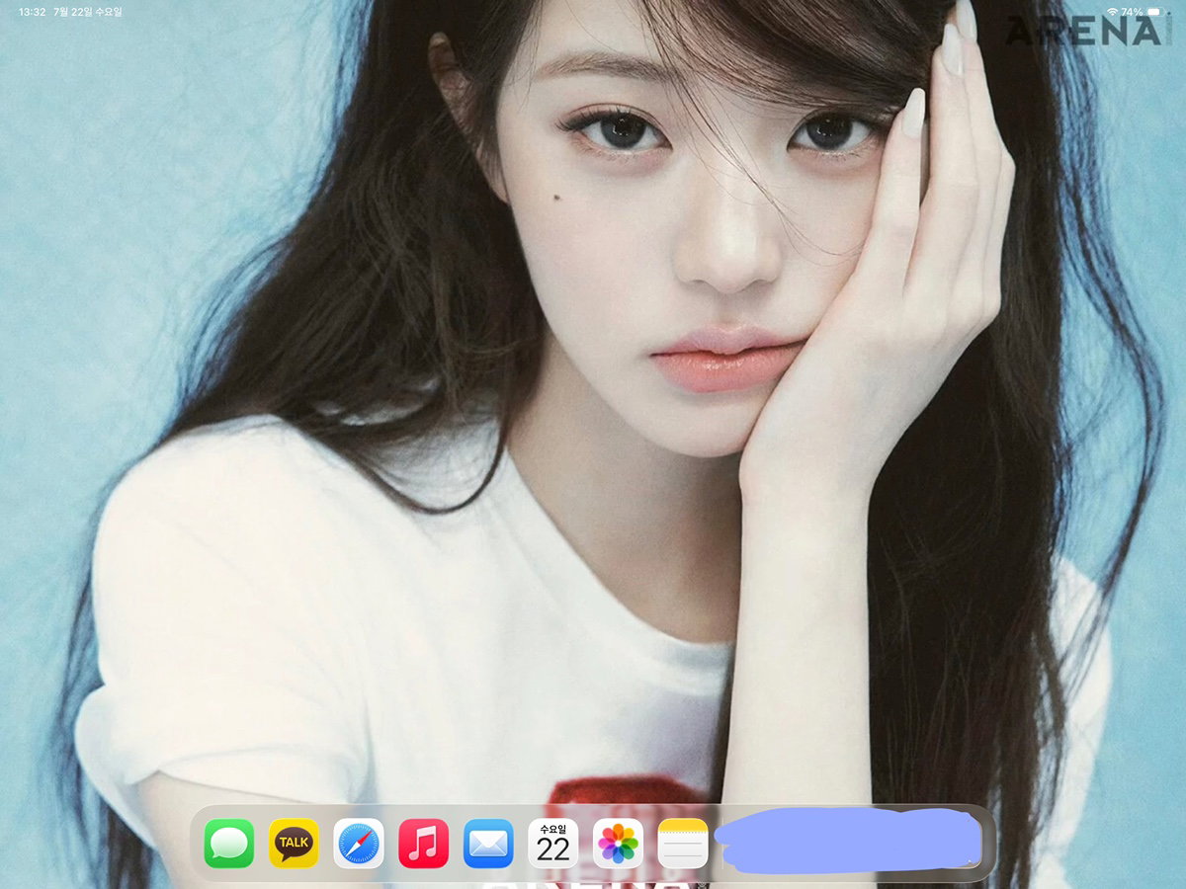The height and width of the screenshot is (889, 1186).
Task: Launch KakaoTalk from the dock
Action: tap(295, 844)
